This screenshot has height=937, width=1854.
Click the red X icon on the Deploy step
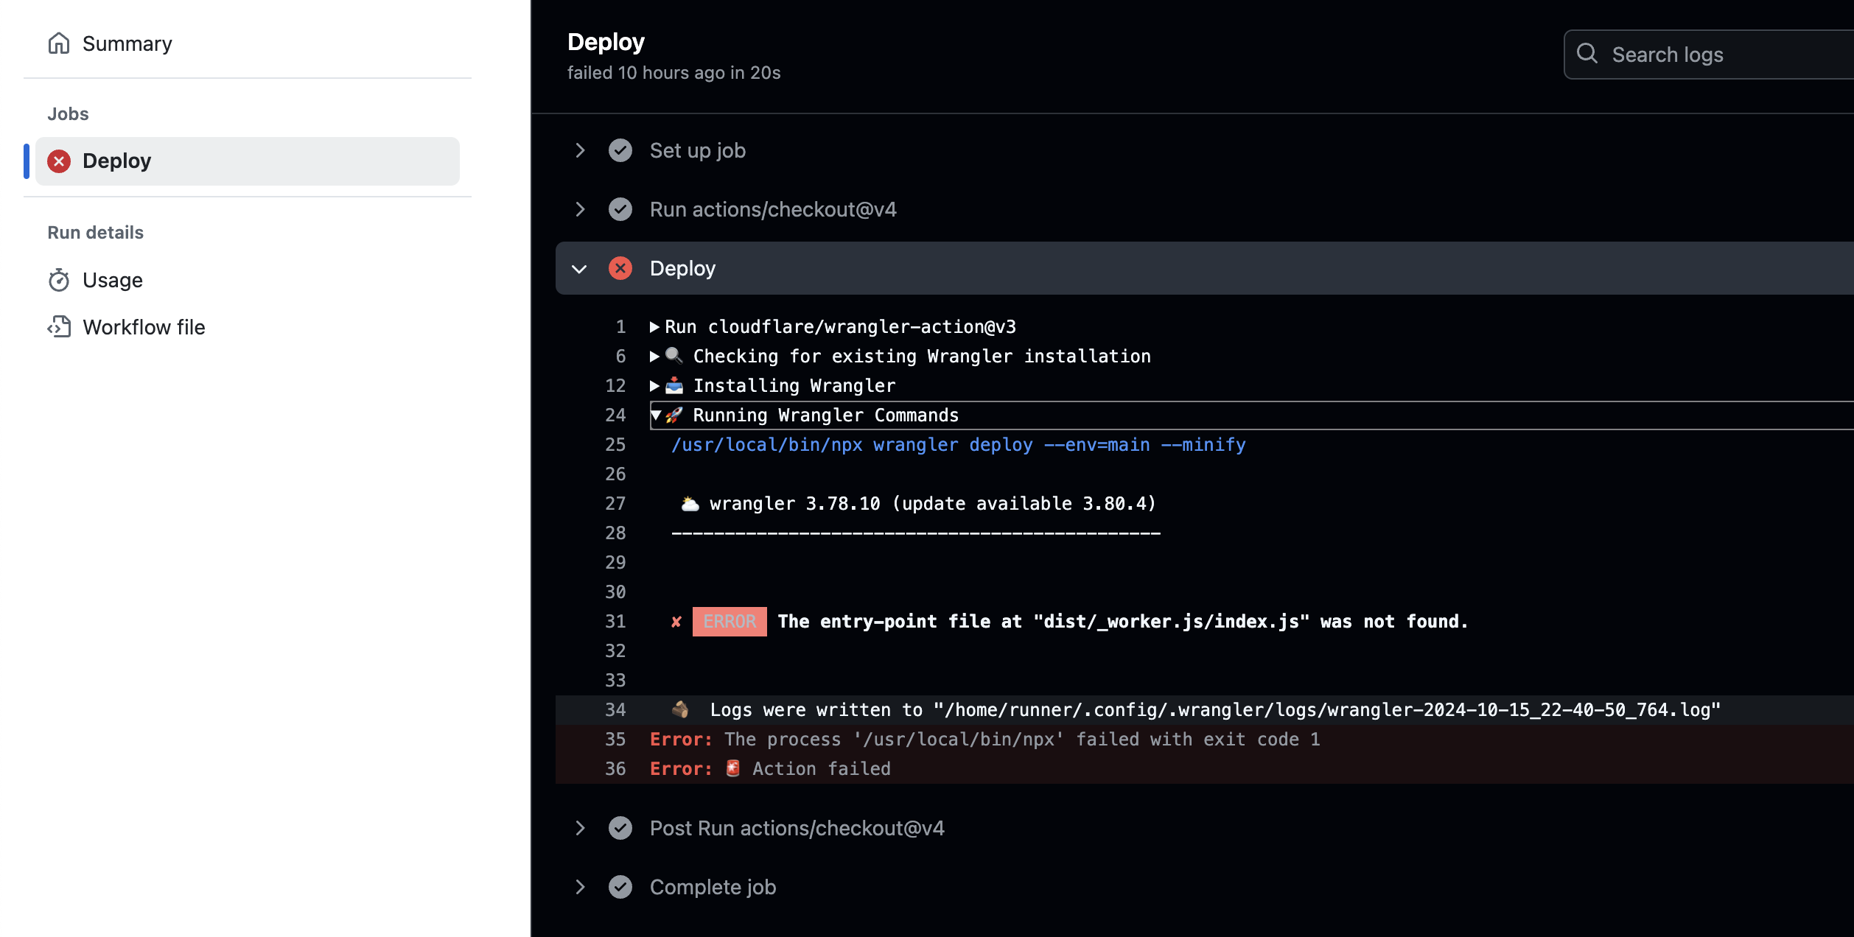[621, 268]
